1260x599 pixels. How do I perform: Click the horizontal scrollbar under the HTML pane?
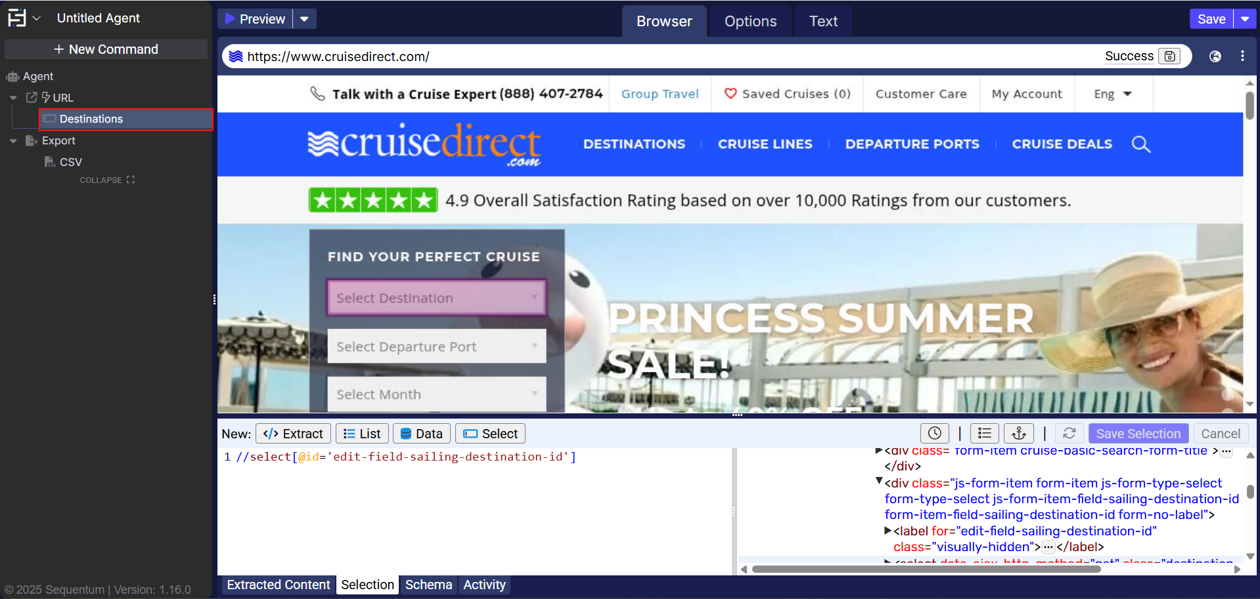(926, 569)
